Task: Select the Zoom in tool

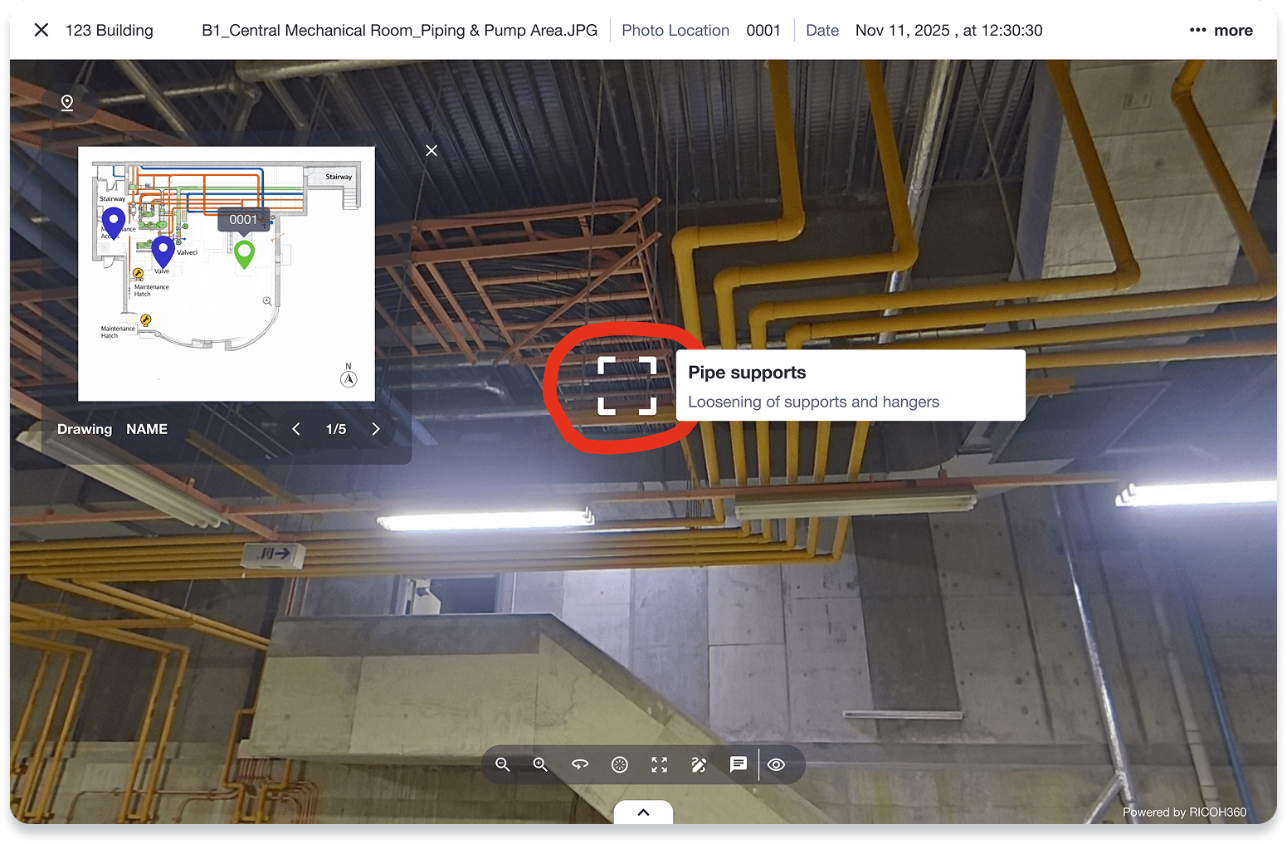Action: click(x=540, y=764)
